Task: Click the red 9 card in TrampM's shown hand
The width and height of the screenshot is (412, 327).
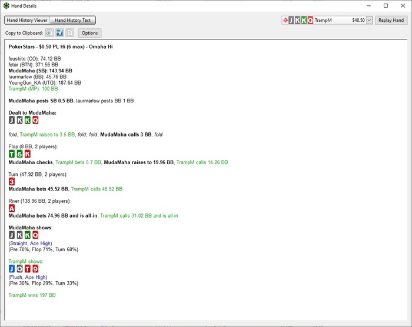Action: point(35,268)
